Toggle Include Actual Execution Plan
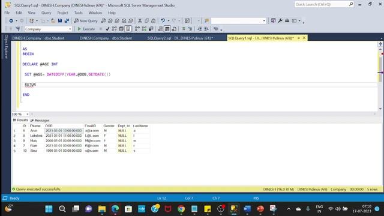 click(x=137, y=29)
